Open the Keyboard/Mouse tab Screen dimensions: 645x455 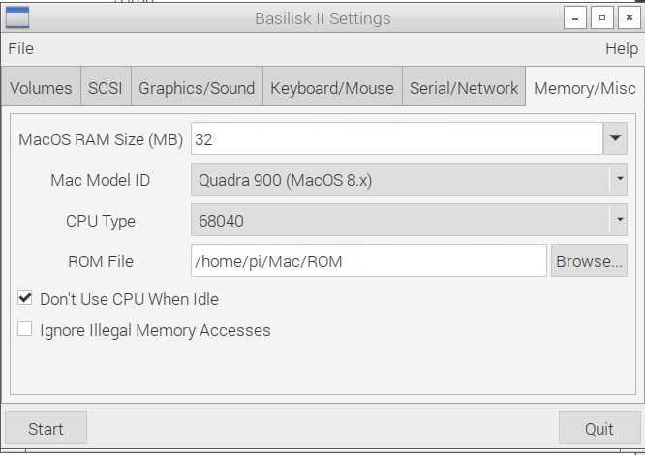click(332, 88)
